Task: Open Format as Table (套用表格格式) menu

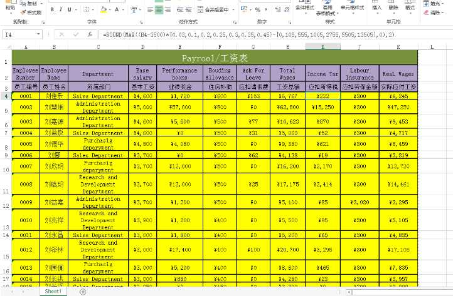Action: point(328,8)
